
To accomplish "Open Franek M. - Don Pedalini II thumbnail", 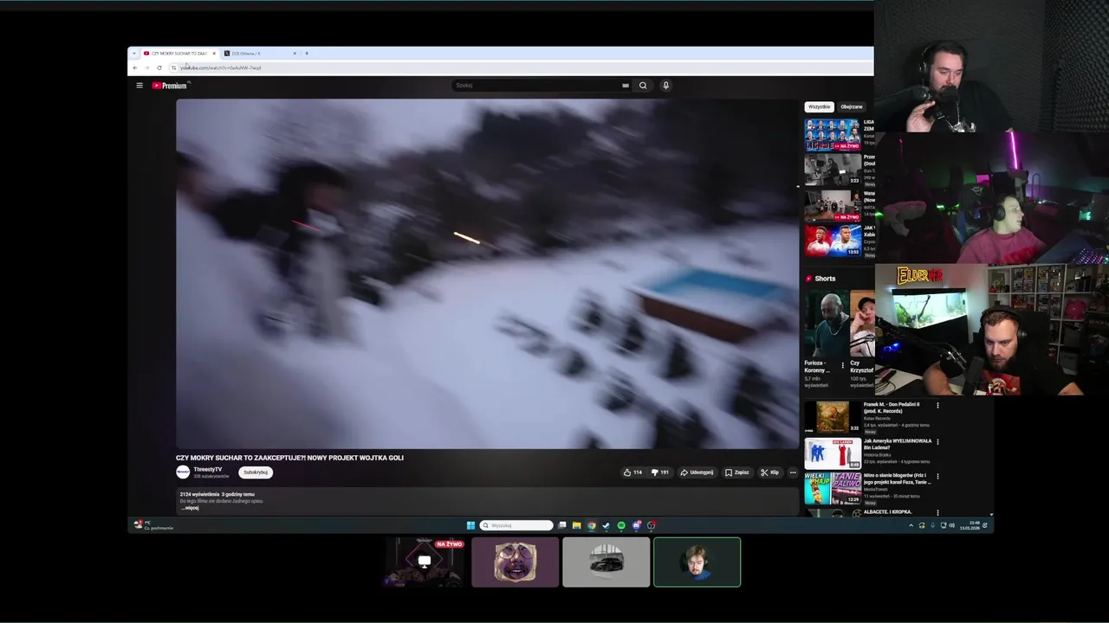I will 833,417.
